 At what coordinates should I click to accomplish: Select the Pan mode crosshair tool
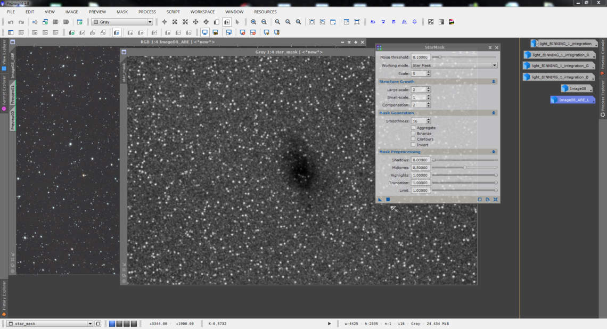tap(163, 22)
